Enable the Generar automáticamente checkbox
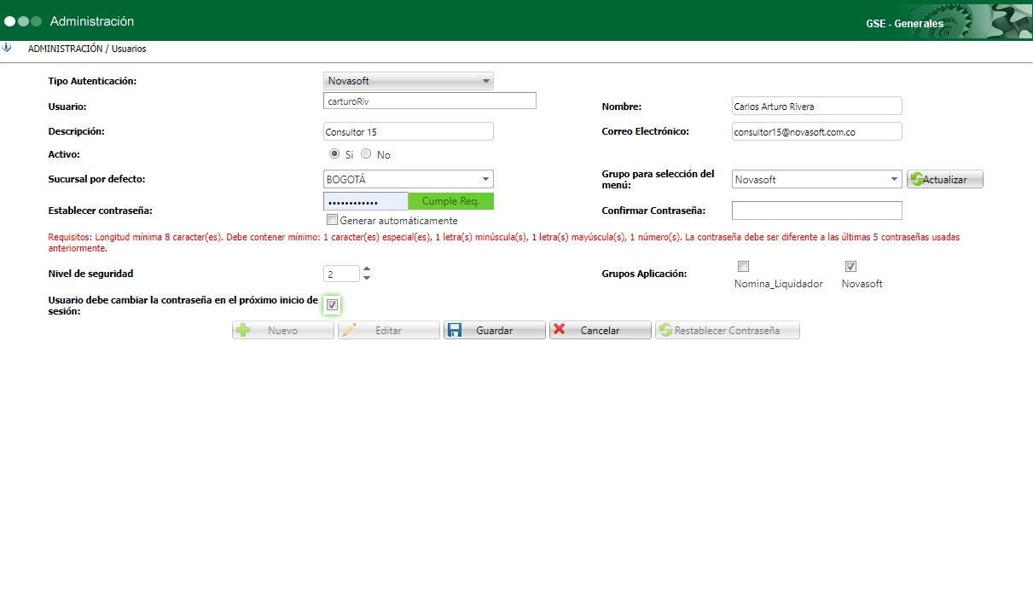This screenshot has height=589, width=1033. tap(333, 219)
